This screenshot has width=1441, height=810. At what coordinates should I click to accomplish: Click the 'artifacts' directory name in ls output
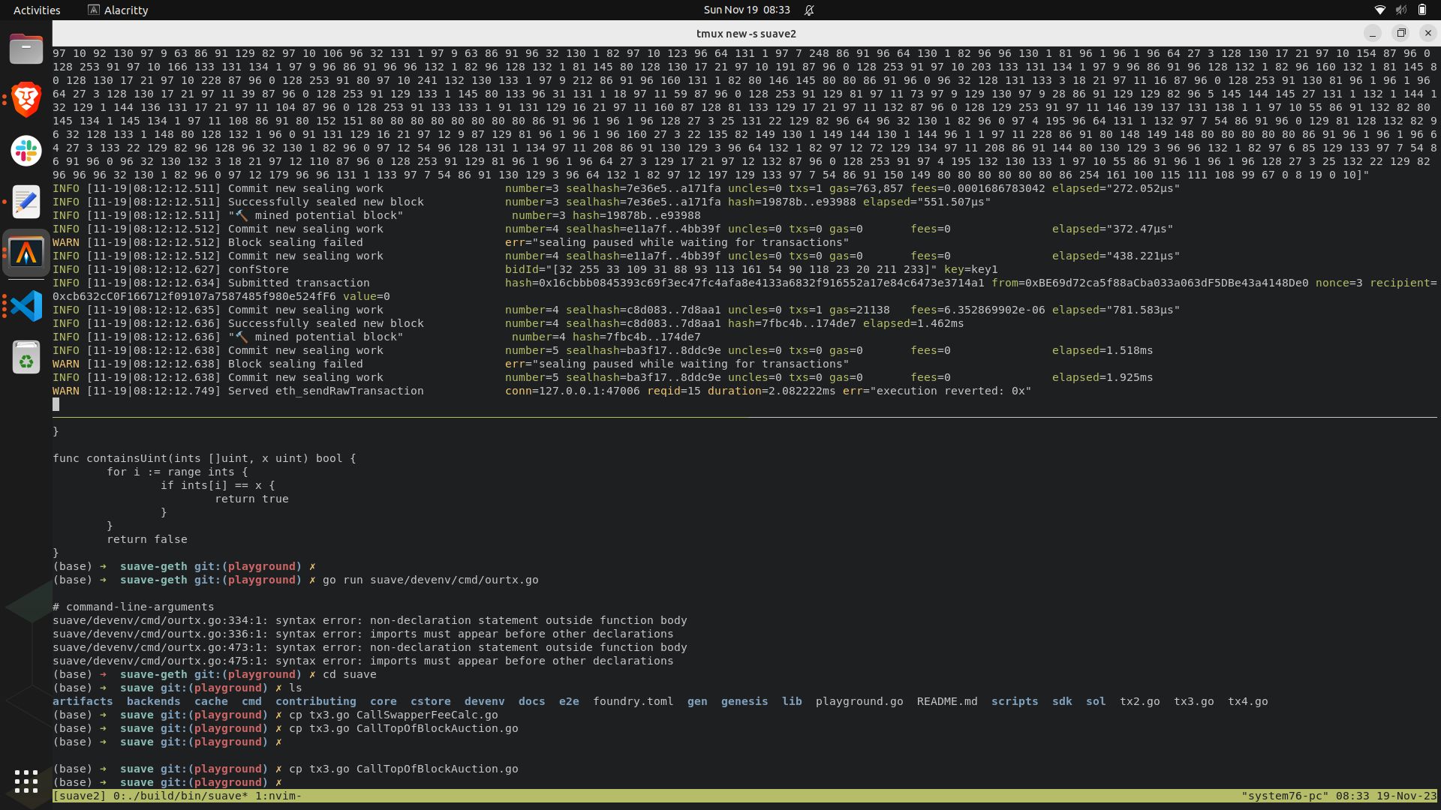(x=83, y=701)
